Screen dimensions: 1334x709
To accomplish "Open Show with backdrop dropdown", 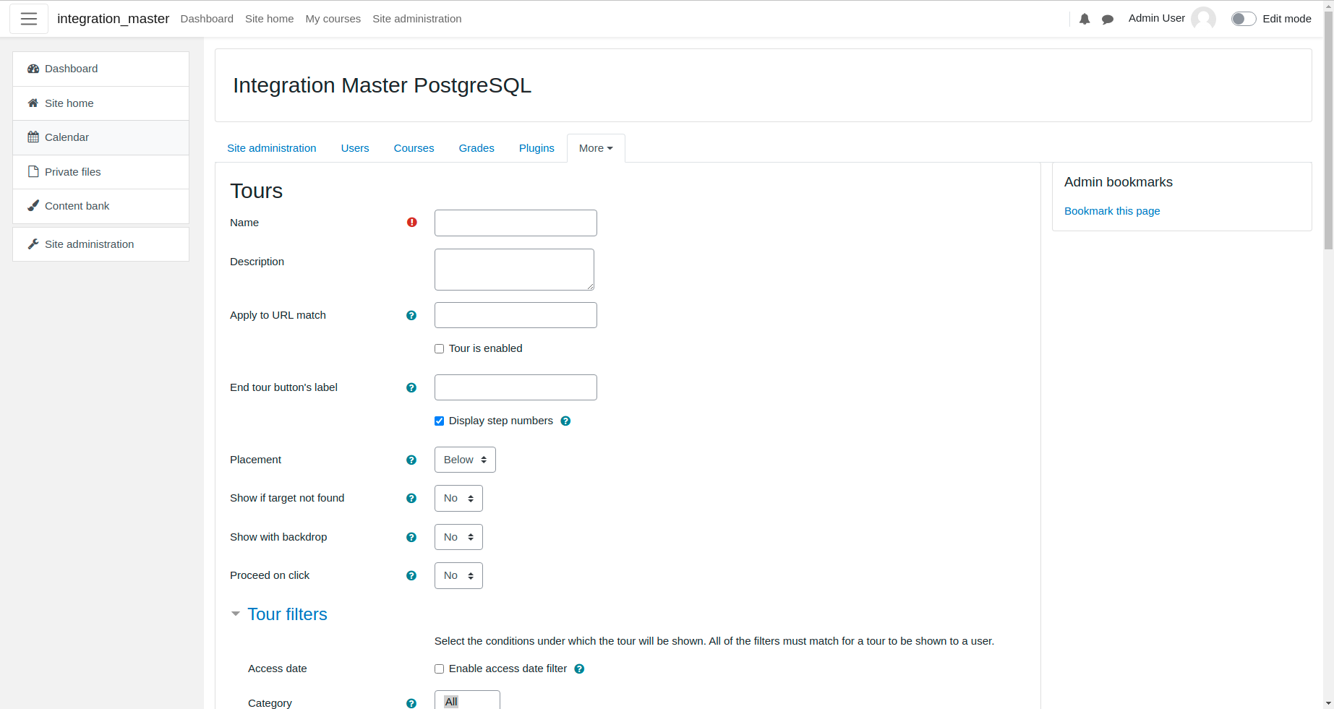I will [458, 537].
